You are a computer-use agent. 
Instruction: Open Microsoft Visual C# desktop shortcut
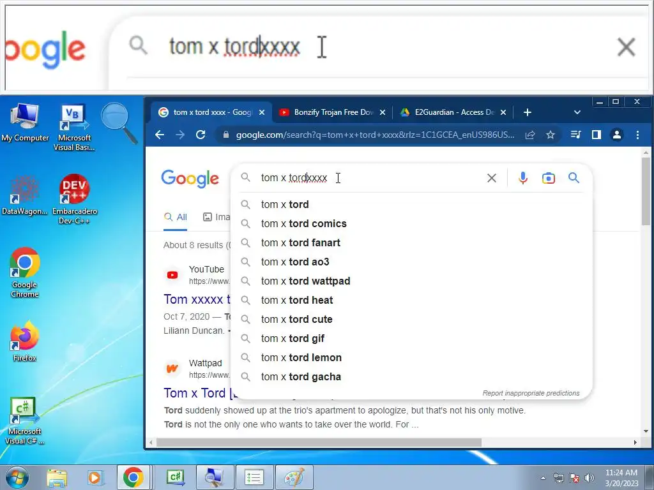pos(24,420)
